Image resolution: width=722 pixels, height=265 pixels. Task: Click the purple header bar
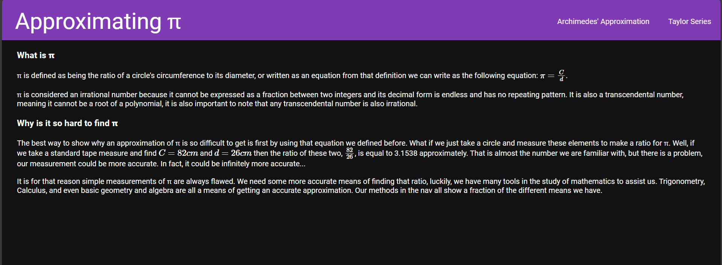pyautogui.click(x=361, y=20)
